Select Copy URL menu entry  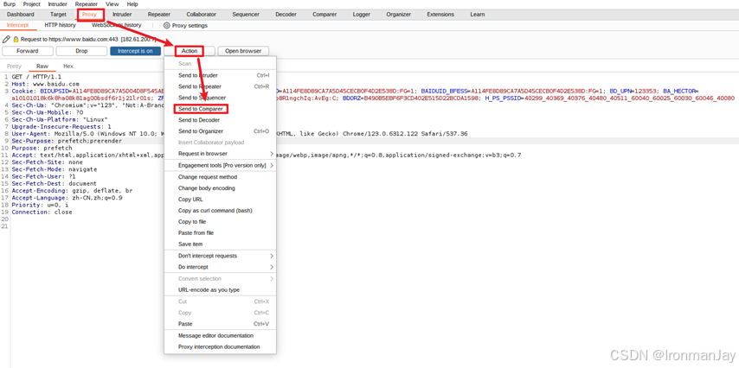220,200
